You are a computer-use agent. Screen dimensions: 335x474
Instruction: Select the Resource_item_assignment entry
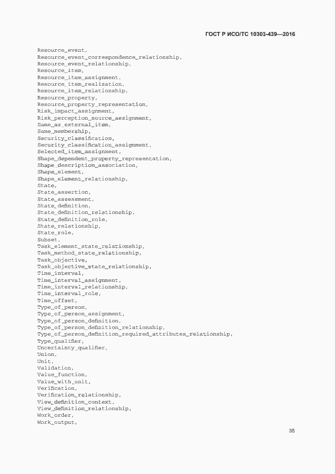click(x=79, y=78)
